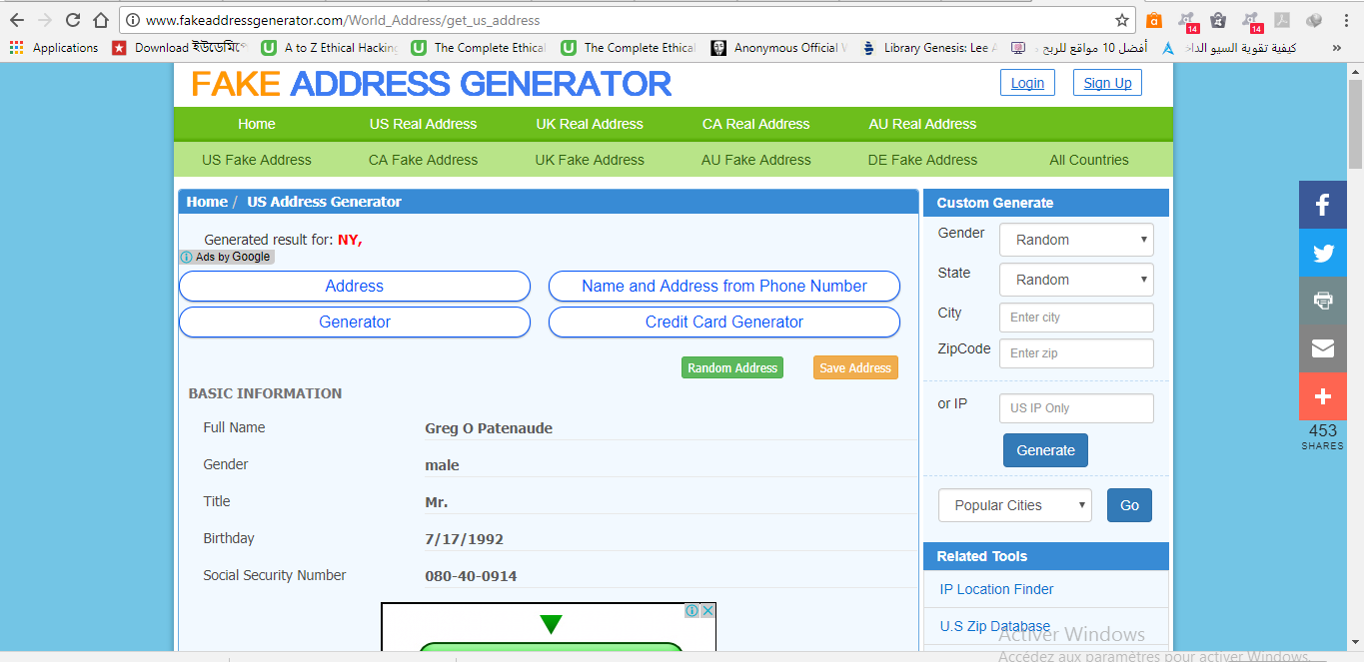Select US Fake Address submenu
The image size is (1364, 662).
click(257, 160)
